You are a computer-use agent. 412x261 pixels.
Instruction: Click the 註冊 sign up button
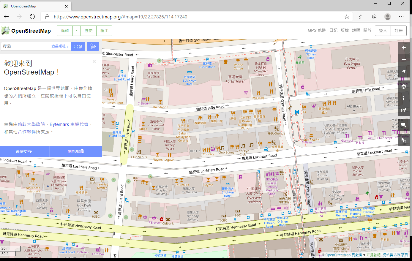(x=399, y=31)
